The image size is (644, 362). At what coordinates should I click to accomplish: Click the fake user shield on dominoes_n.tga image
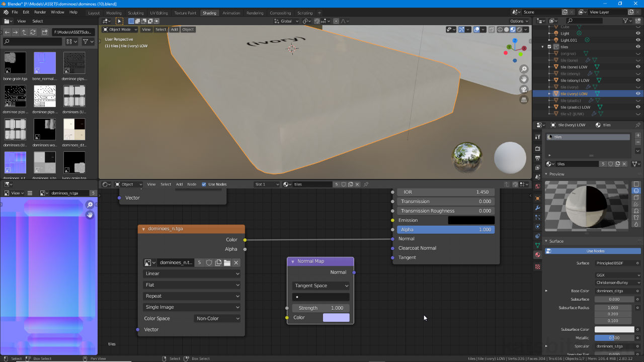[x=208, y=262]
